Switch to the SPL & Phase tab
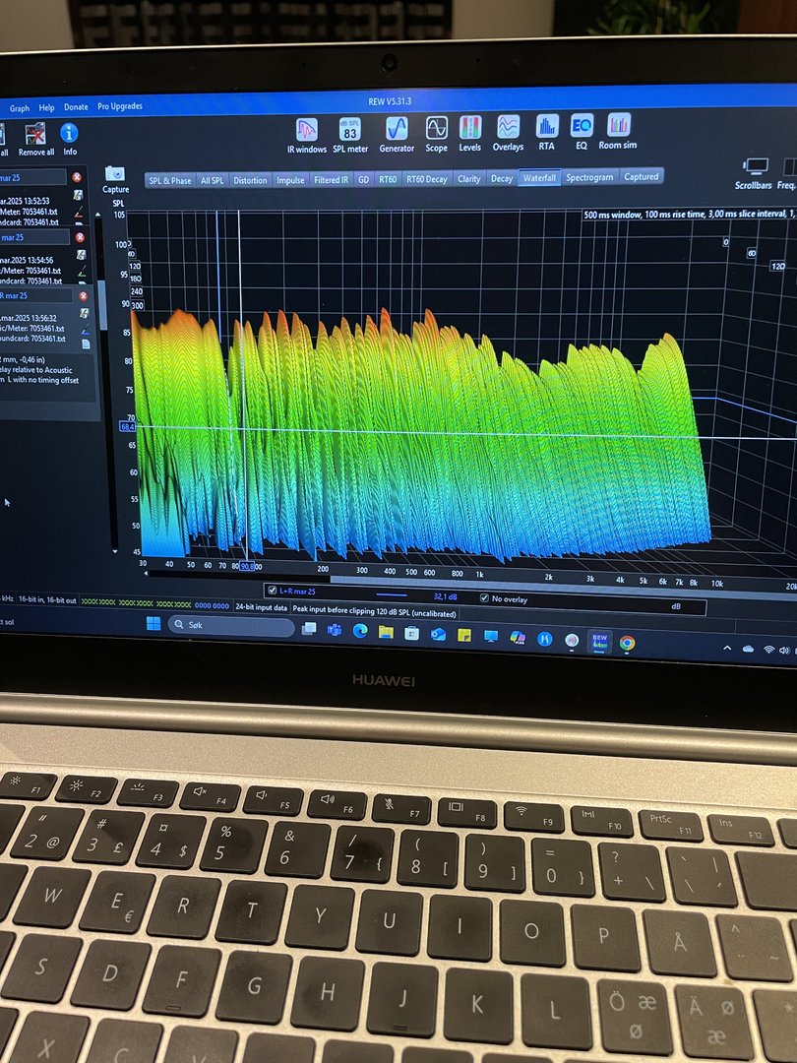The width and height of the screenshot is (797, 1063). (x=170, y=181)
